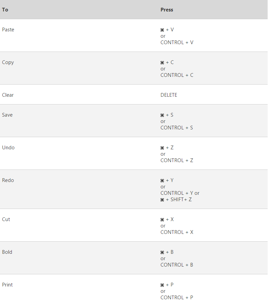
Task: Click the Command symbol in the Copy row
Action: pyautogui.click(x=162, y=63)
